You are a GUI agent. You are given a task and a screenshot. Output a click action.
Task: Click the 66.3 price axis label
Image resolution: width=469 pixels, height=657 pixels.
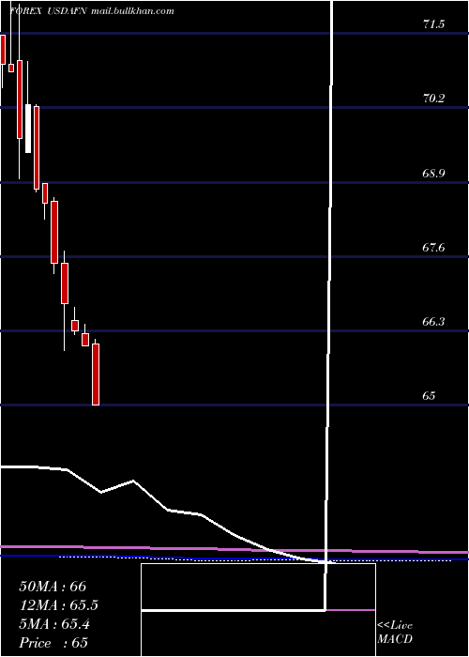(433, 322)
